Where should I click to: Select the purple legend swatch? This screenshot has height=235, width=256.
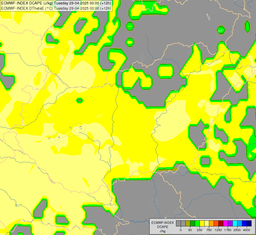pyautogui.click(x=230, y=224)
